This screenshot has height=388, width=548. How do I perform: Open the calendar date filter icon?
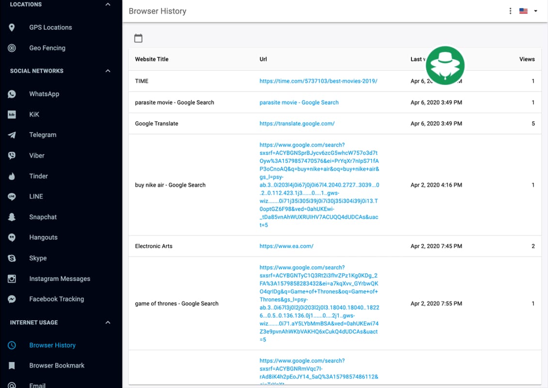pos(138,38)
